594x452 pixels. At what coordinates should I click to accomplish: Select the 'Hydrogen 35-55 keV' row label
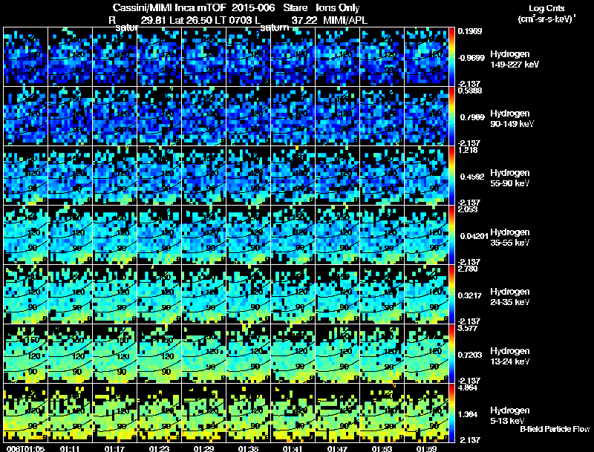510,238
